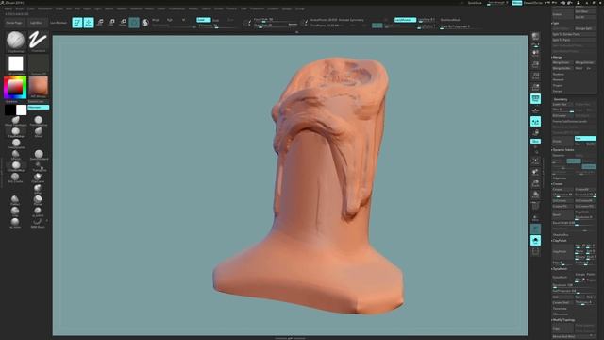This screenshot has width=604, height=340.
Task: Toggle the highlighted Persp perspective icon
Action: tap(535, 99)
